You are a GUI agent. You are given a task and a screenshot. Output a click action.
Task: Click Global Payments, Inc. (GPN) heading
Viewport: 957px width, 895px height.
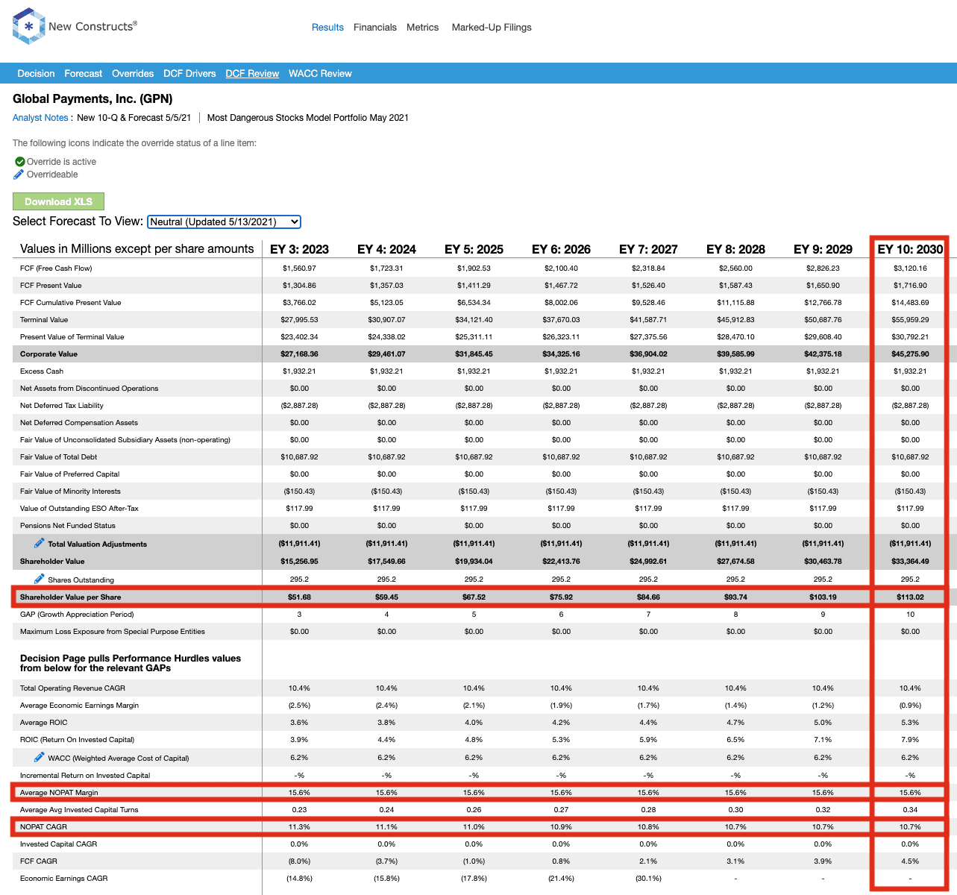pyautogui.click(x=92, y=98)
